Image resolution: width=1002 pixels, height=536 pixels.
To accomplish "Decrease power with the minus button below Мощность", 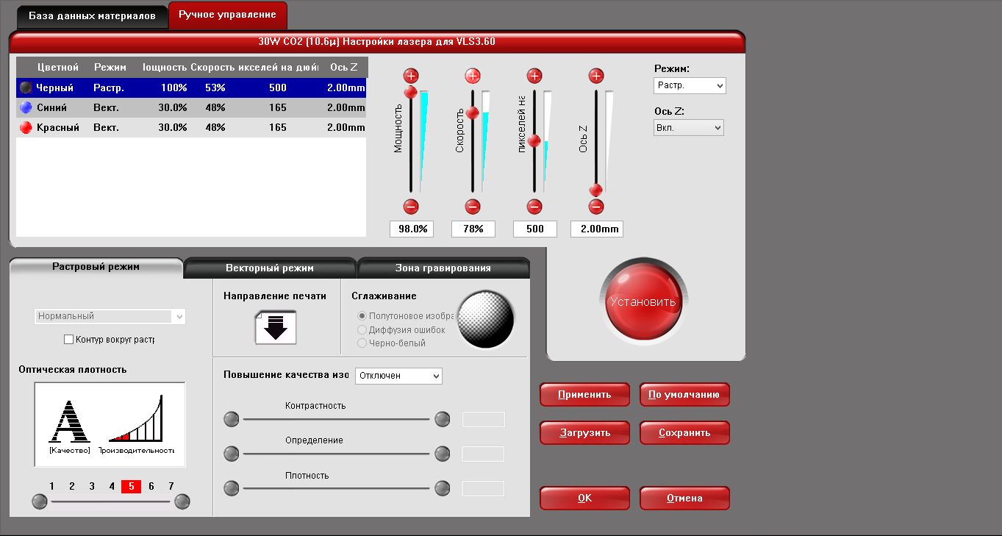I will [411, 207].
